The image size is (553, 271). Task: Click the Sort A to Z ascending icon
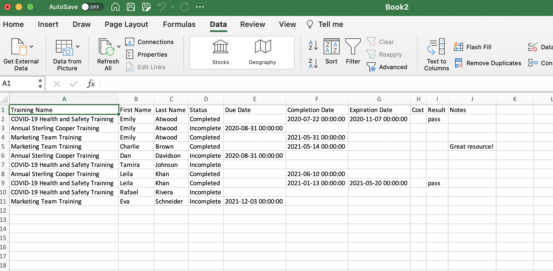[313, 45]
